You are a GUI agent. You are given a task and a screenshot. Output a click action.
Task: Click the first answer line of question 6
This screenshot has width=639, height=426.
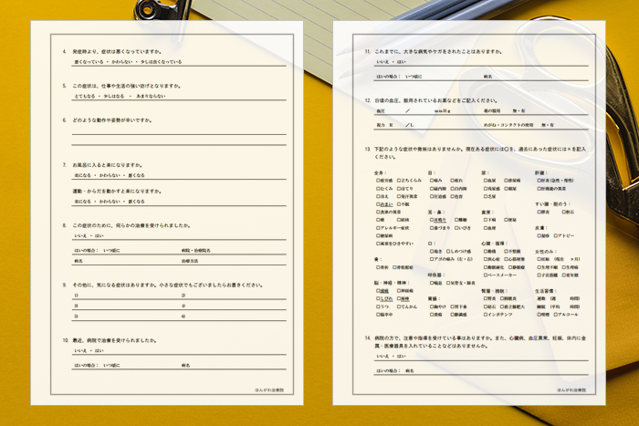(178, 132)
